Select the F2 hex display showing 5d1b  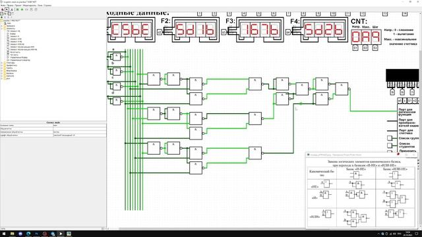pos(196,30)
